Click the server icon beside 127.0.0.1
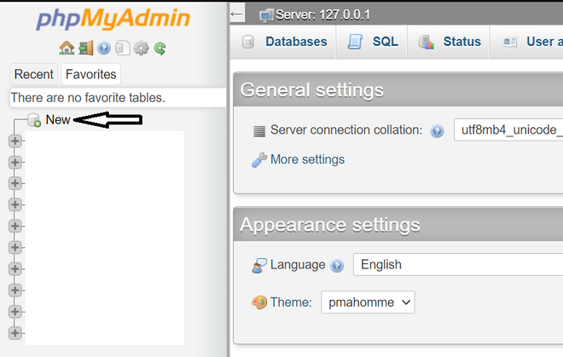Viewport: 563px width, 357px height. click(x=266, y=15)
